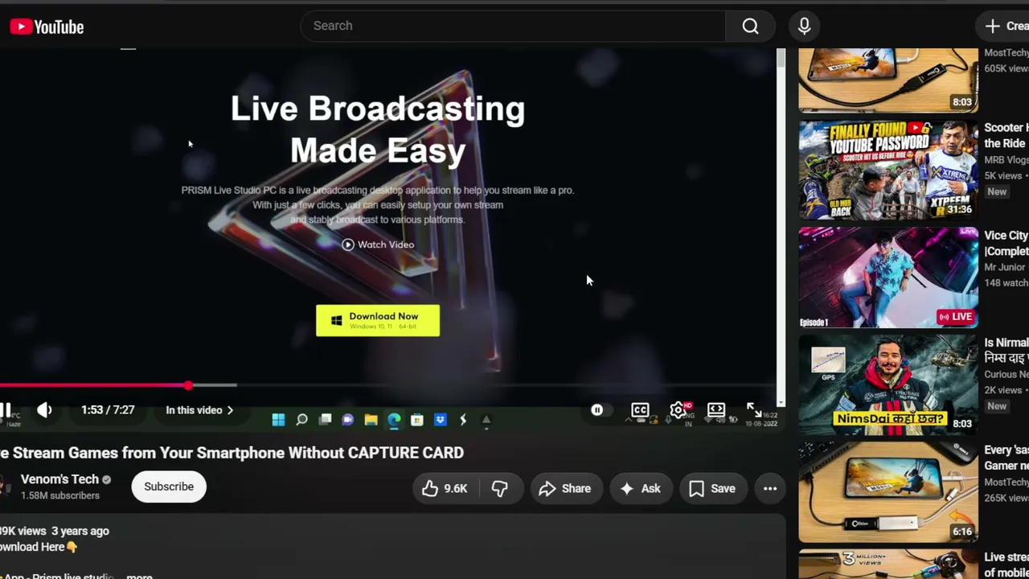
Task: Open the Create menu
Action: pyautogui.click(x=1006, y=26)
